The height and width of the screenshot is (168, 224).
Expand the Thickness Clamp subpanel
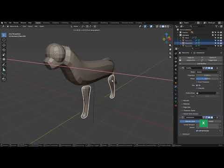189,111
